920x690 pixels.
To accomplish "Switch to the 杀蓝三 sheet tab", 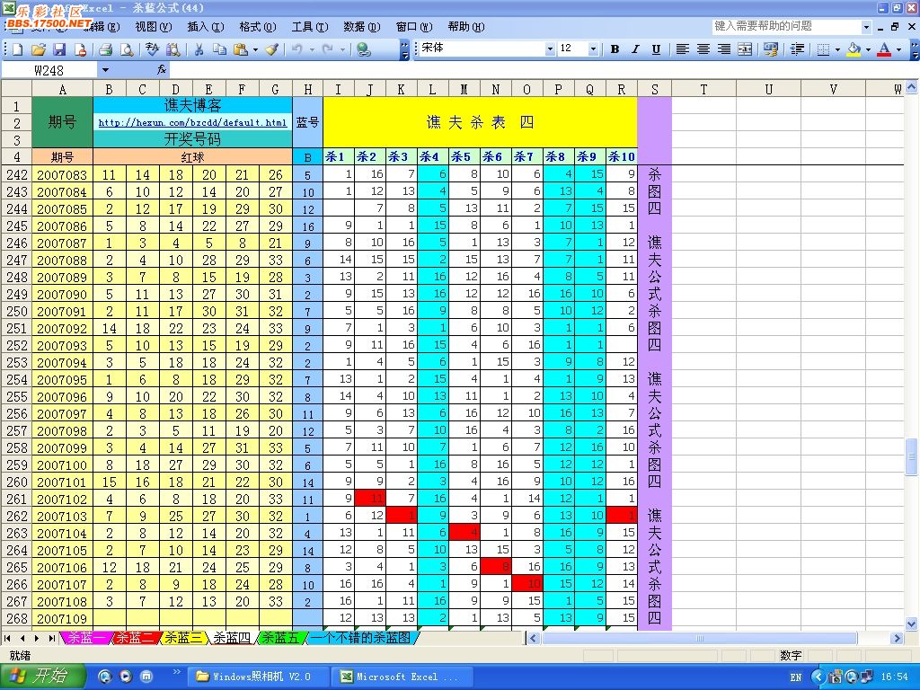I will 183,638.
